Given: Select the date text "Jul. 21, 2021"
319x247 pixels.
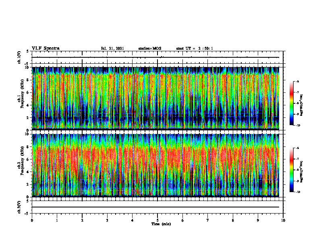Looking at the screenshot, I should tap(112, 48).
